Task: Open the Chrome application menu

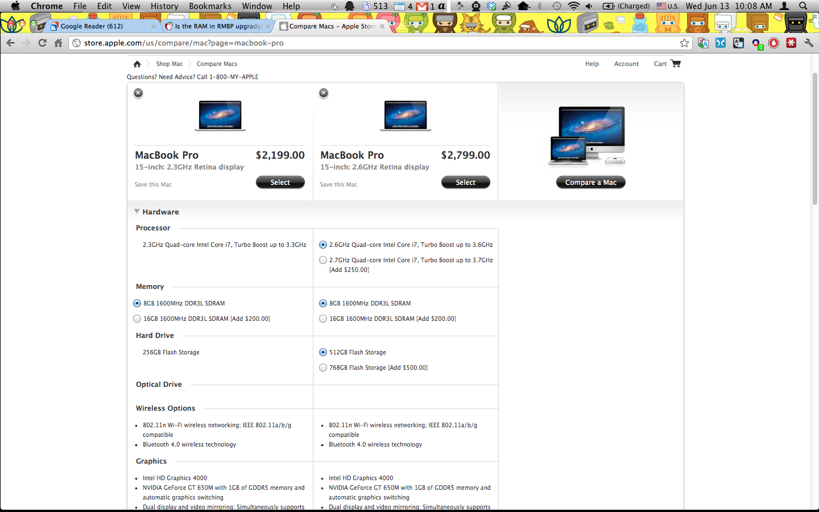Action: tap(47, 6)
